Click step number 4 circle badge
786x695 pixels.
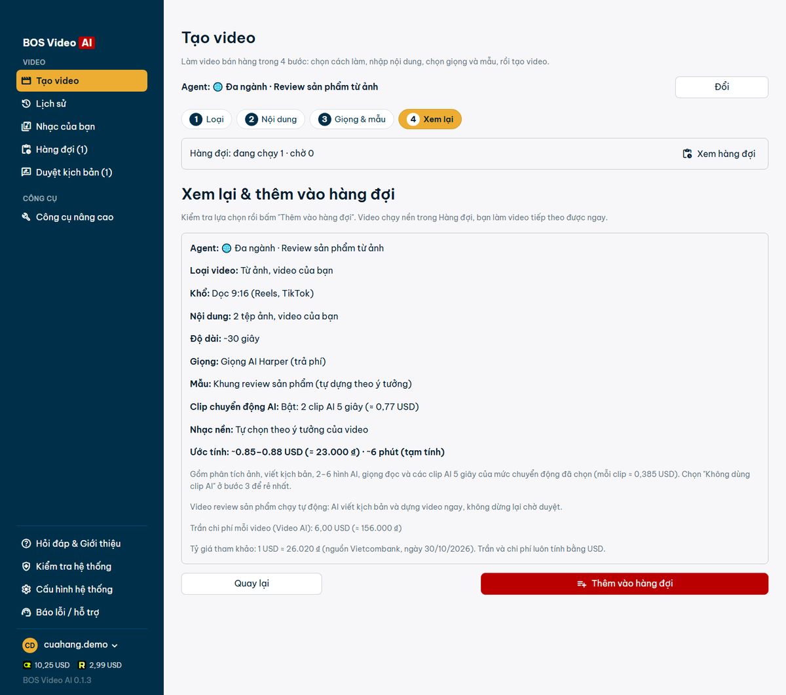click(x=413, y=119)
